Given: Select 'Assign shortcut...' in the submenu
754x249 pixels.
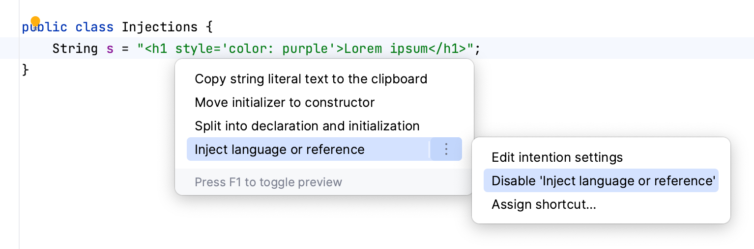Looking at the screenshot, I should pos(544,204).
